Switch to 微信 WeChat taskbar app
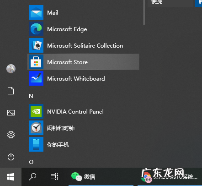202x186 pixels. coord(101,177)
